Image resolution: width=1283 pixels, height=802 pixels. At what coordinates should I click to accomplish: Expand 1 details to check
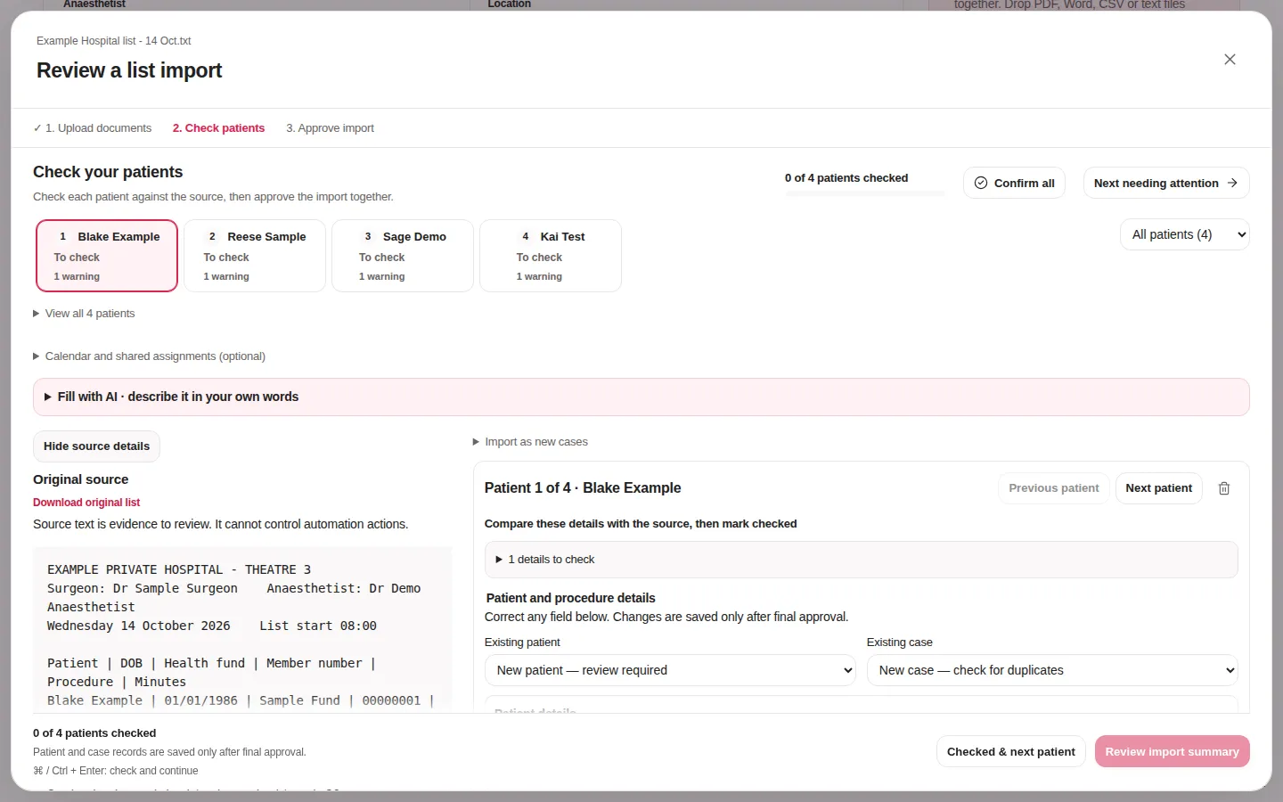pos(861,560)
